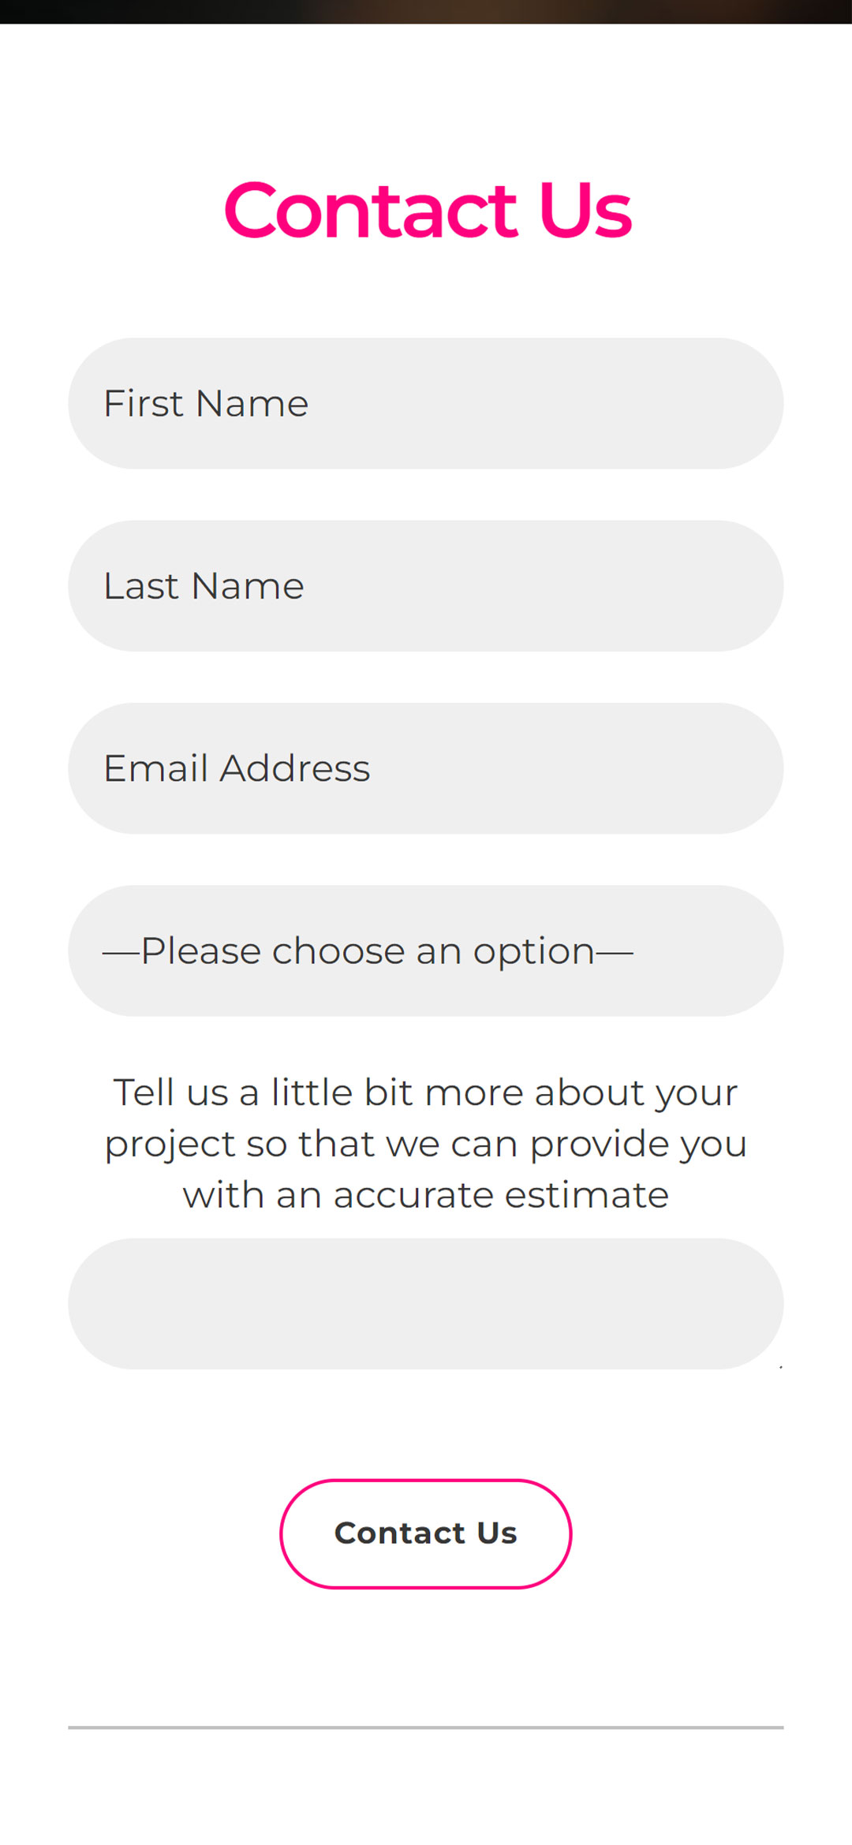
Task: Submit the form with the pink-outlined button
Action: tap(426, 1533)
